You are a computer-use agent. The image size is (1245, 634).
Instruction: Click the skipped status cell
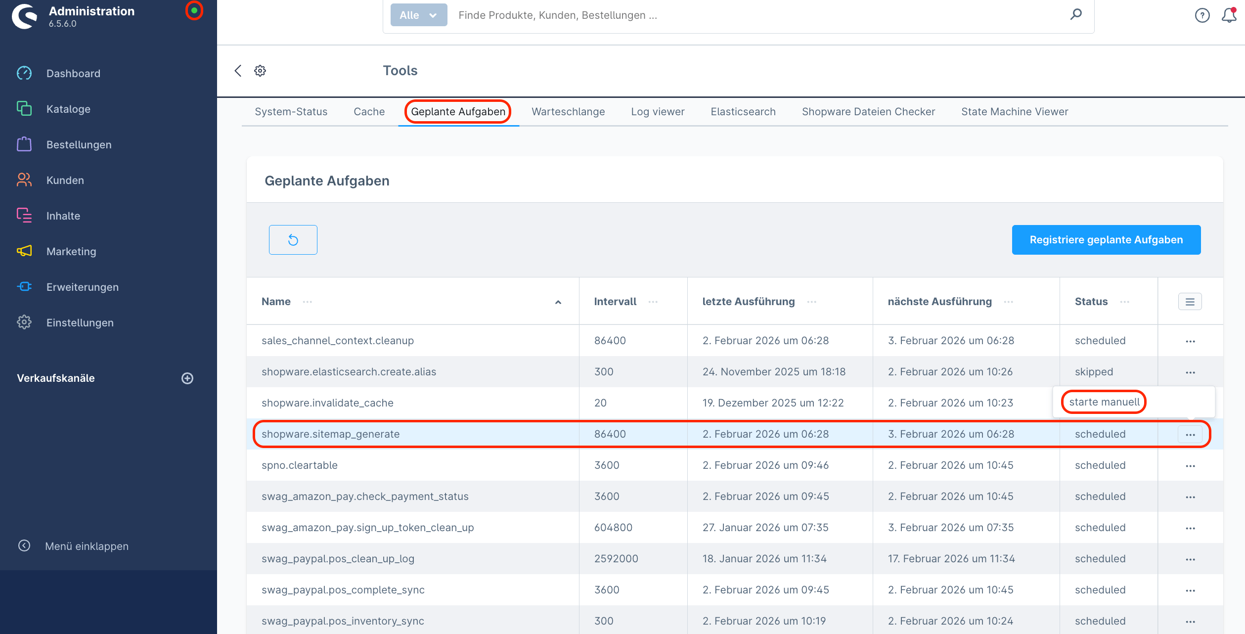[x=1094, y=372]
